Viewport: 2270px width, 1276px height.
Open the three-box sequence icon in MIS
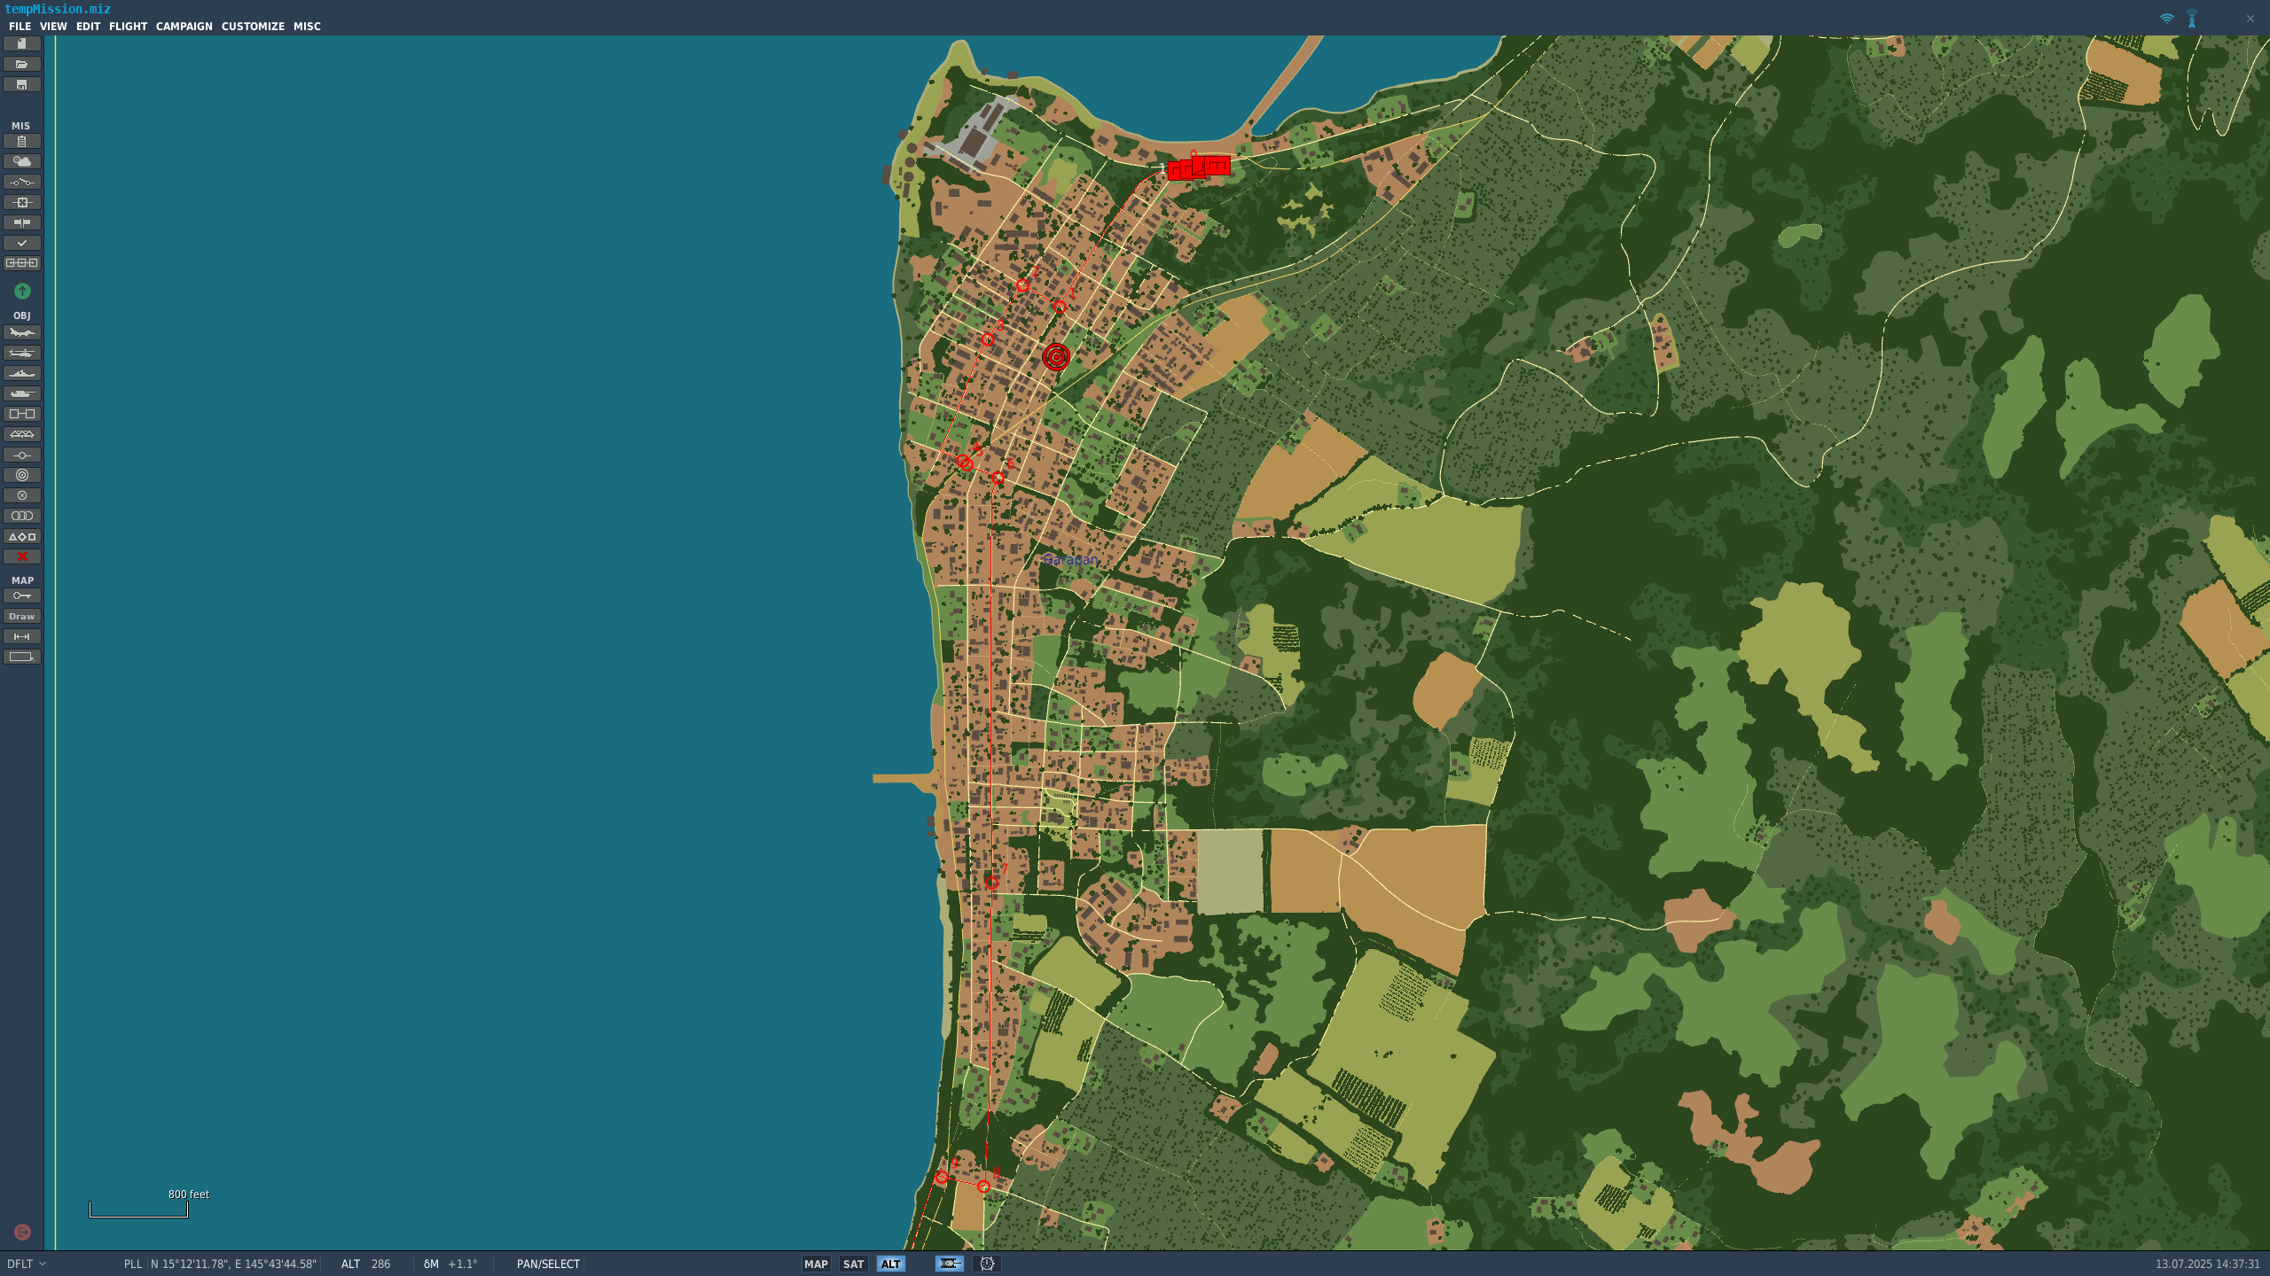click(x=22, y=263)
